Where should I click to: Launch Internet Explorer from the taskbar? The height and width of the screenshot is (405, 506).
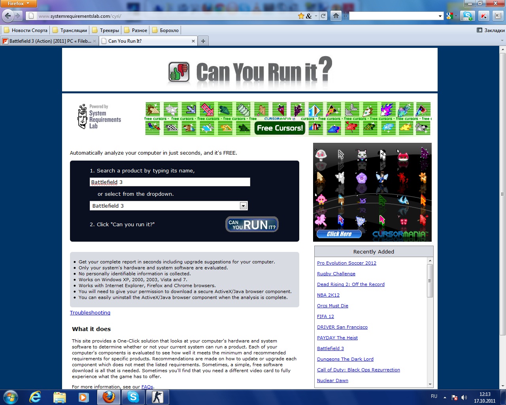pos(35,397)
